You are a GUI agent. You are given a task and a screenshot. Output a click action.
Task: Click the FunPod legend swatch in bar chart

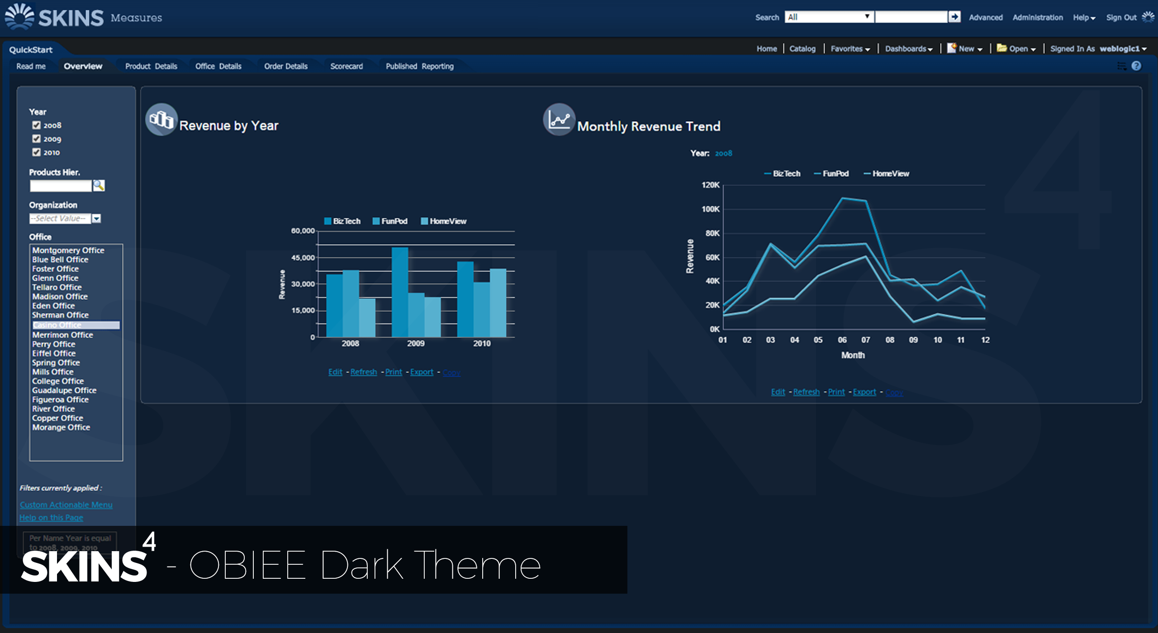[376, 221]
